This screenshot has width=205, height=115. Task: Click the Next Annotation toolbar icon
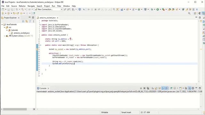(x=3, y=13)
